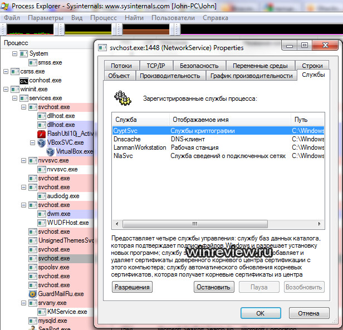Click the Properties dialog title icon
The width and height of the screenshot is (343, 330).
tap(102, 47)
